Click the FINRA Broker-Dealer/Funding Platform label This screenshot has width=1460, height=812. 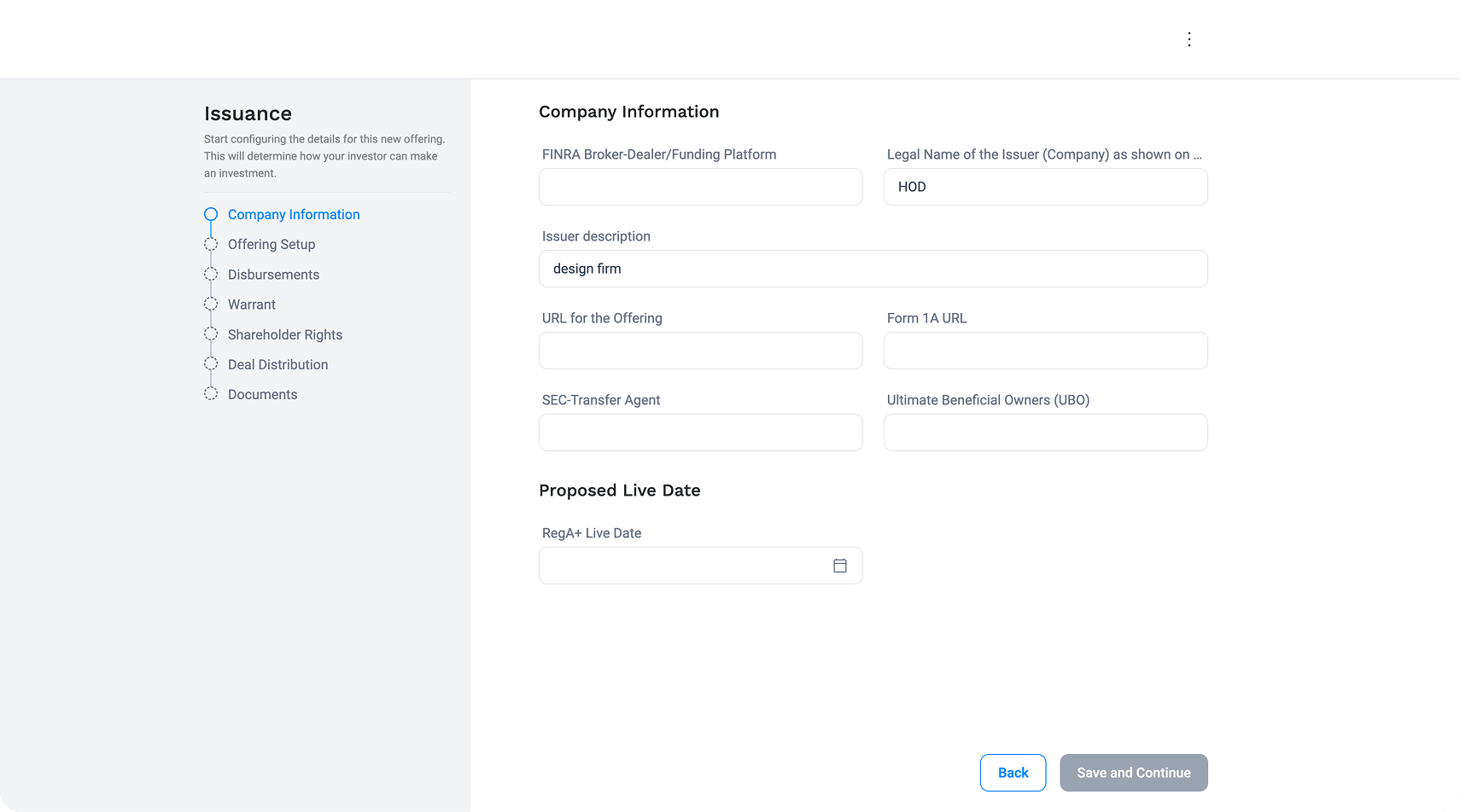[659, 154]
